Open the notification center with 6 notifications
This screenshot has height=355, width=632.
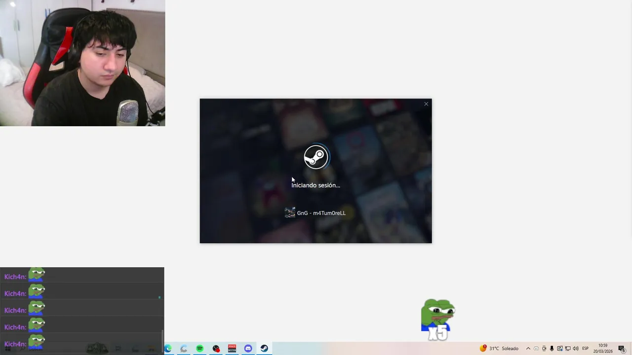point(622,349)
